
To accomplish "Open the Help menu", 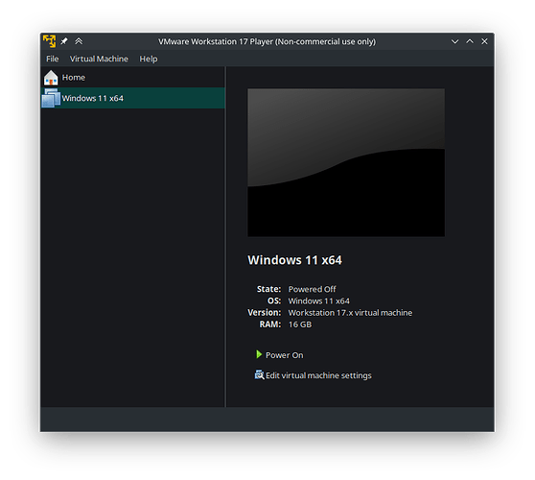I will point(149,59).
